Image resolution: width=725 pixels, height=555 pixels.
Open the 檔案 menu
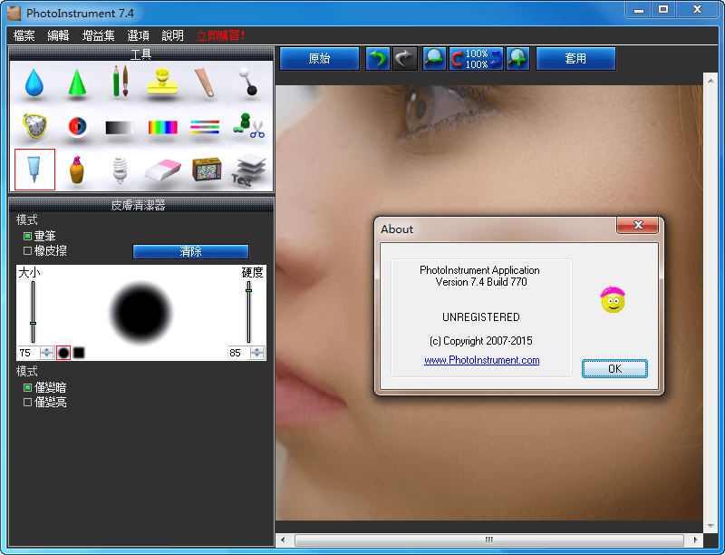click(x=24, y=35)
